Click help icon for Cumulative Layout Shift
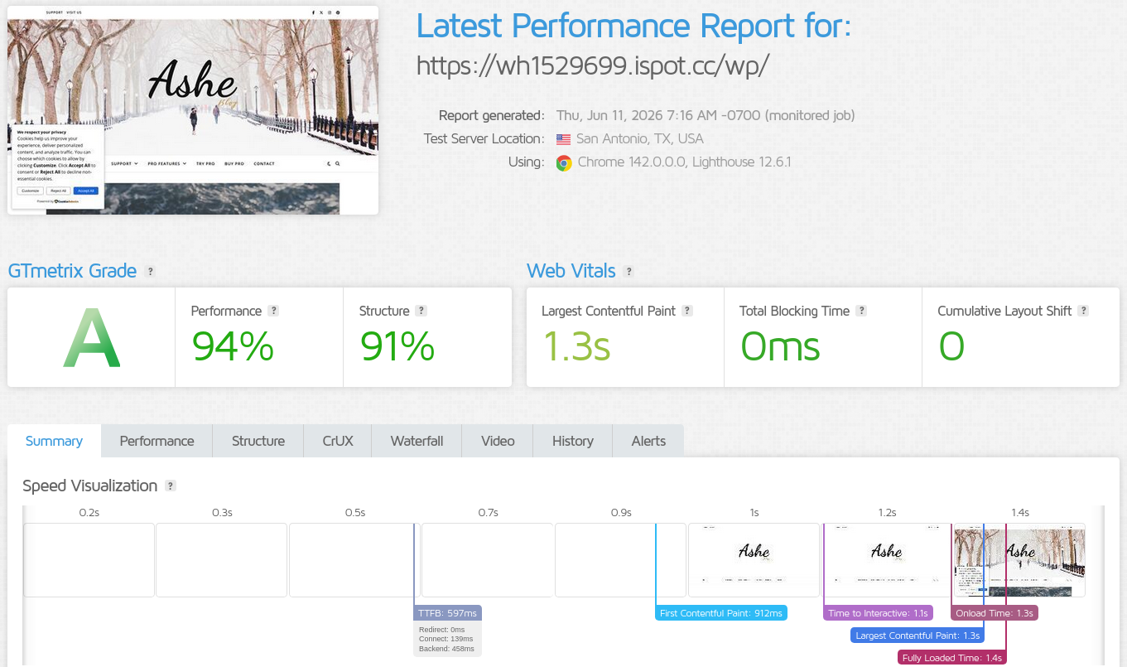This screenshot has height=667, width=1127. (x=1083, y=311)
